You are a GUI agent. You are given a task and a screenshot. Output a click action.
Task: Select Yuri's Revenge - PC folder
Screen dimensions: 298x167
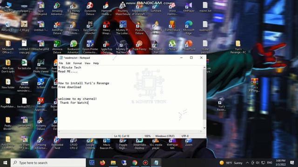point(238,47)
